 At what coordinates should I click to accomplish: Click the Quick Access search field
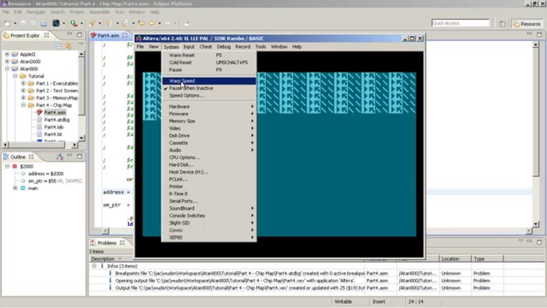coord(460,23)
